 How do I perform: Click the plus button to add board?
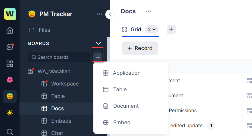[x=98, y=57]
